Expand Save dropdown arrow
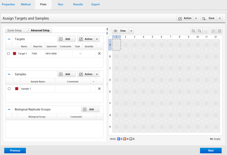The image size is (227, 155). 220,18
